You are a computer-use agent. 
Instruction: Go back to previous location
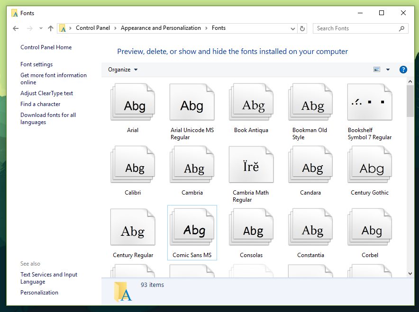click(x=16, y=28)
